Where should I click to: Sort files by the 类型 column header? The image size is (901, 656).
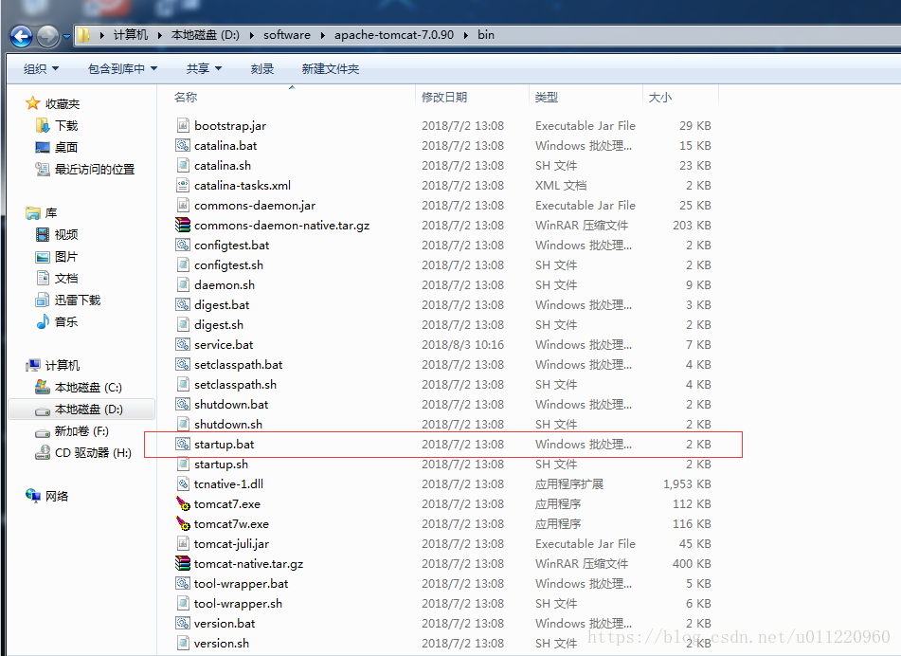(x=547, y=97)
